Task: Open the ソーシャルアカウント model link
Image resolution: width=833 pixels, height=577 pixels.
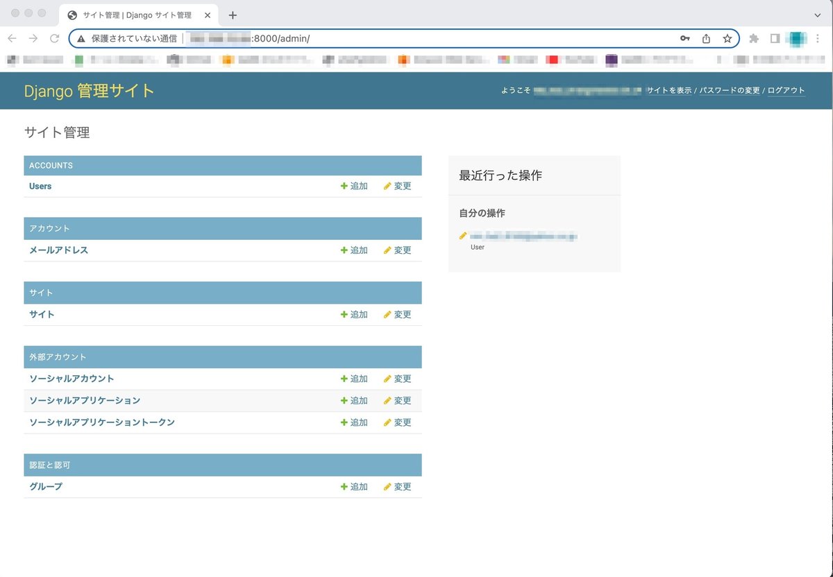Action: tap(71, 379)
